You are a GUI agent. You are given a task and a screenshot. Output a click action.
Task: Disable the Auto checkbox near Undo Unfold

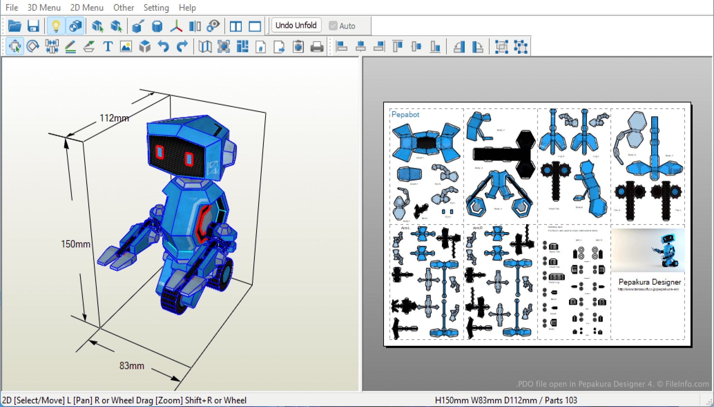(332, 26)
